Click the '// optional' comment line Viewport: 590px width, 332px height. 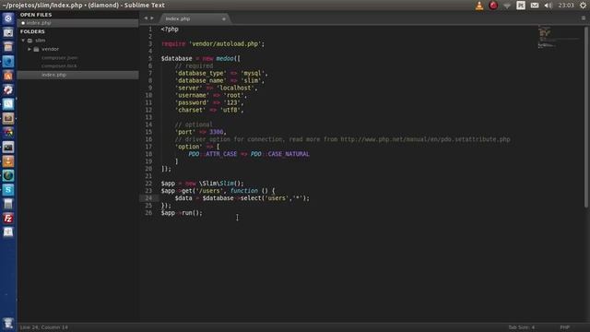pos(194,125)
